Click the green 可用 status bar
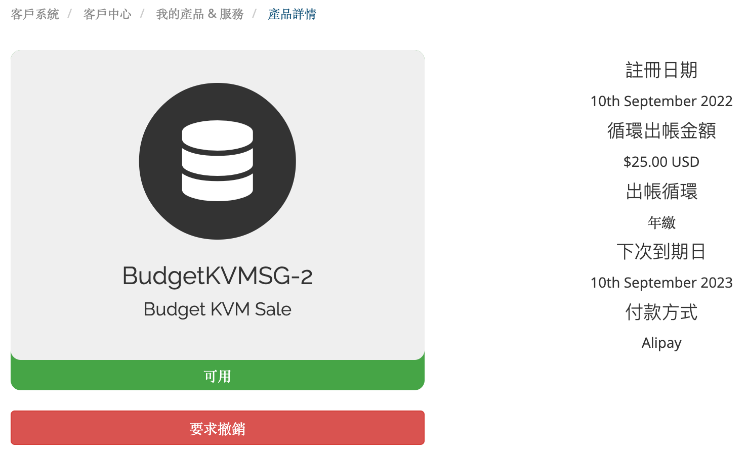 218,376
